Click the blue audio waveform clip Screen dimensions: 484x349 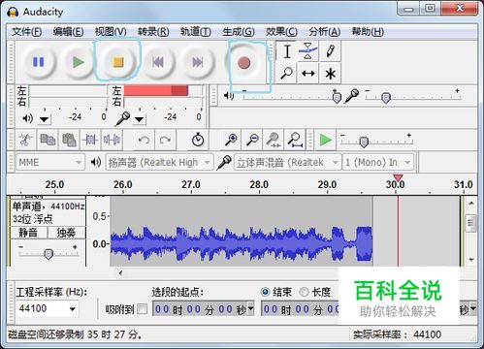tap(242, 244)
